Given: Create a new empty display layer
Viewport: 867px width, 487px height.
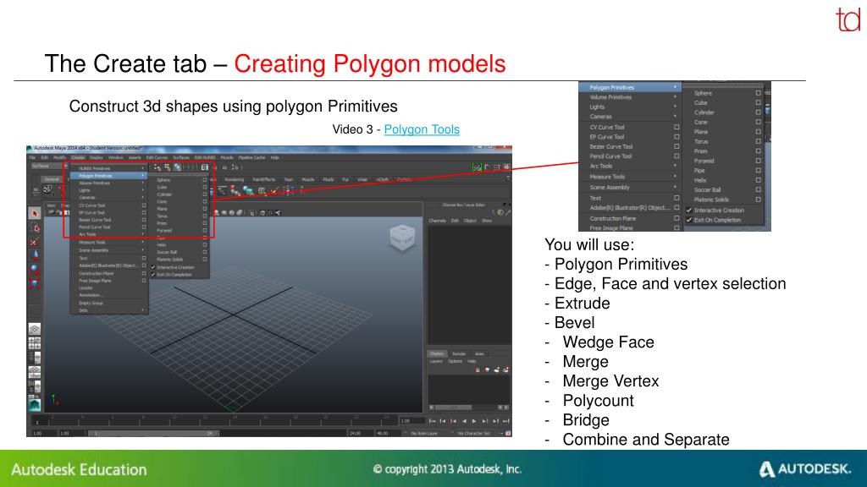Looking at the screenshot, I should click(496, 370).
